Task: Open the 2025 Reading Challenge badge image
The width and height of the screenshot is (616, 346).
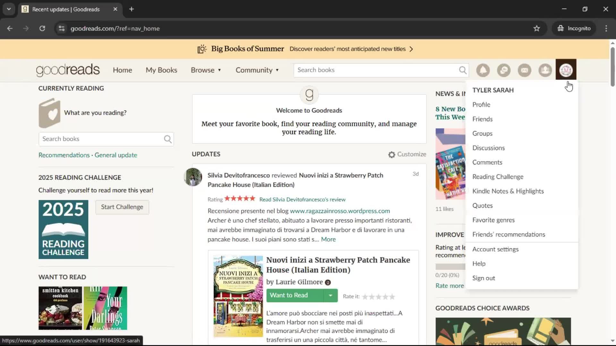Action: pyautogui.click(x=63, y=229)
